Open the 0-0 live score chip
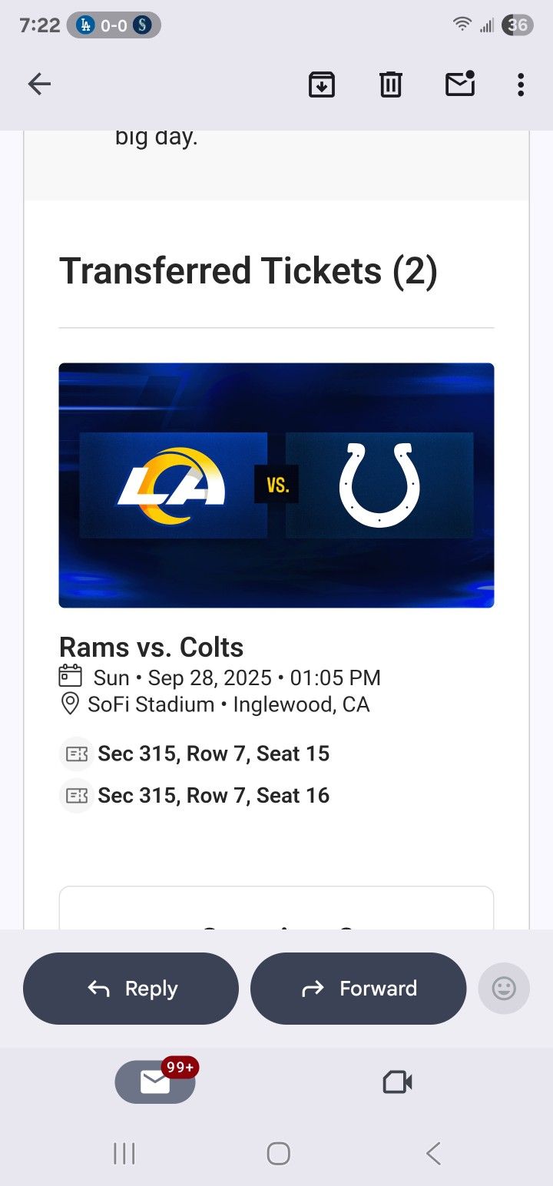The width and height of the screenshot is (553, 1186). click(114, 25)
